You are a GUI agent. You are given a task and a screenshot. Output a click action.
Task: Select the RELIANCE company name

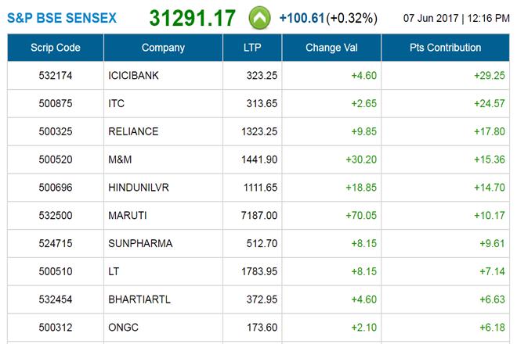133,131
